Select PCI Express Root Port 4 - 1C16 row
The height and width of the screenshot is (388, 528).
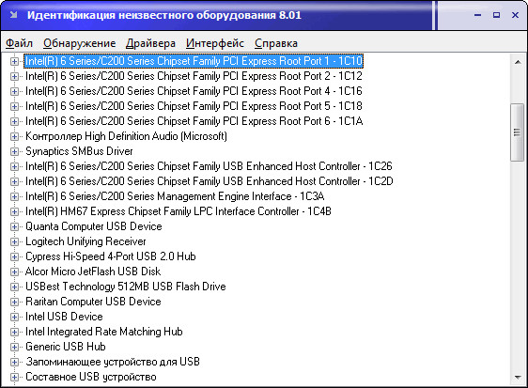click(194, 91)
